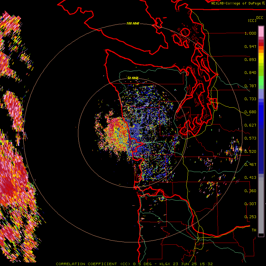Click the DCC legend title
Viewport: 266px width, 266px height.
coord(259,18)
